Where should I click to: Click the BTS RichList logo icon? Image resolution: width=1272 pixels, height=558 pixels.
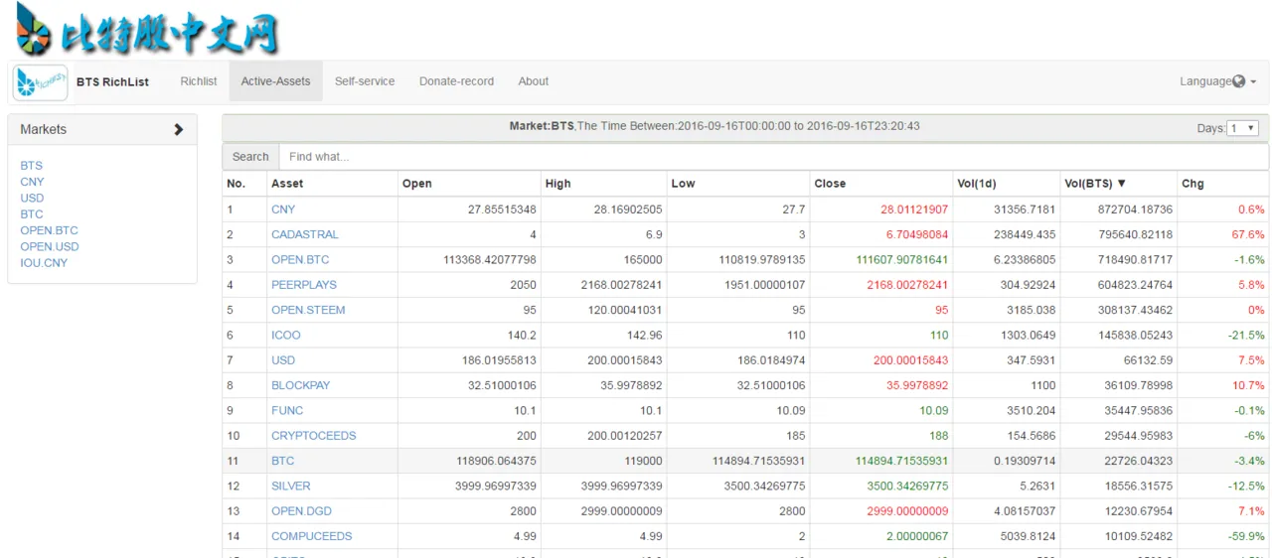[40, 81]
